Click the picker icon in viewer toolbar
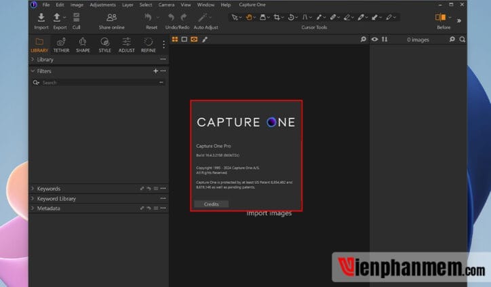Viewport: 491px width, 287px height. point(205,39)
